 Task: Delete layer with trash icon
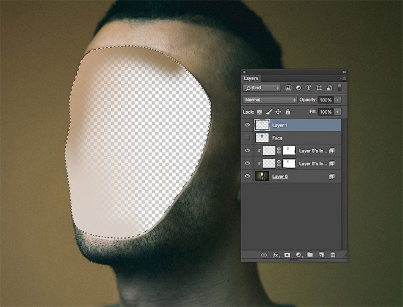[333, 255]
